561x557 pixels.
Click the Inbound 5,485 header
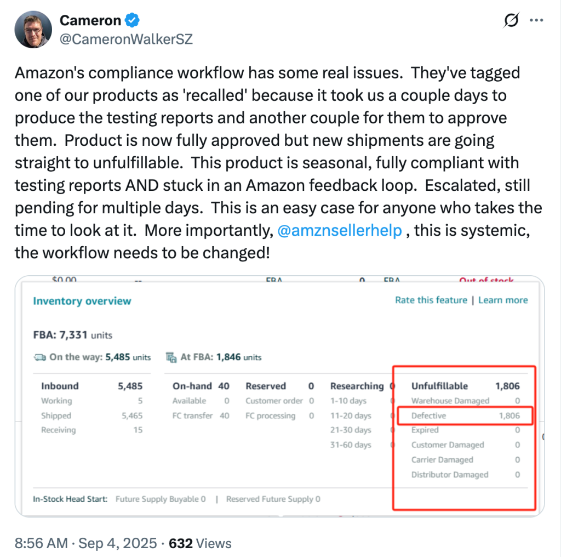91,386
